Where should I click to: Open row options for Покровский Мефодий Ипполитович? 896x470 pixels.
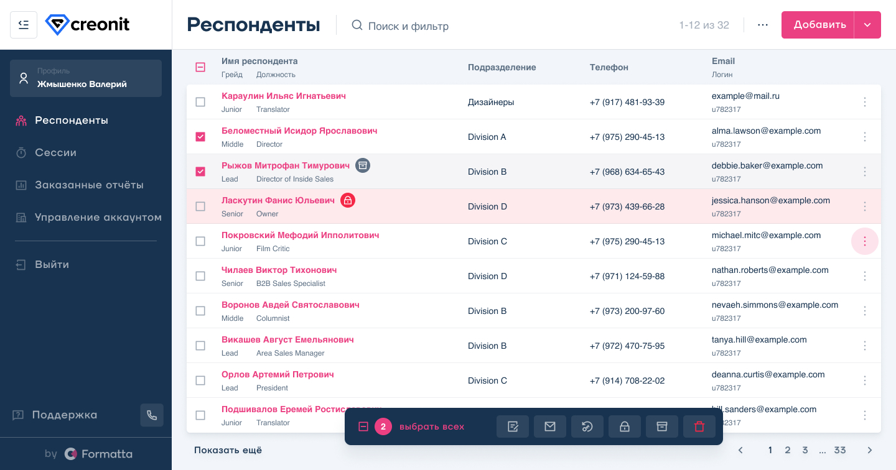(x=865, y=241)
